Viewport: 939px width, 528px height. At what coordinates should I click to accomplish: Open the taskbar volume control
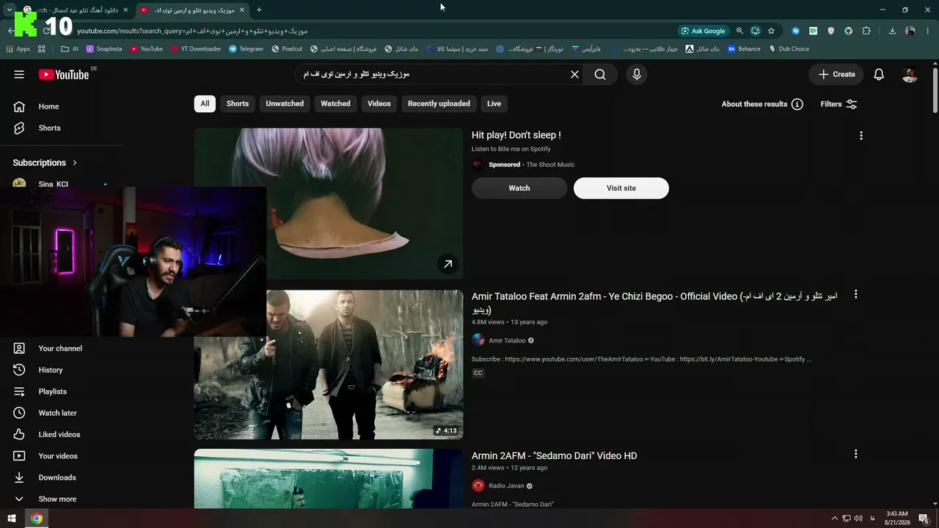(x=858, y=518)
